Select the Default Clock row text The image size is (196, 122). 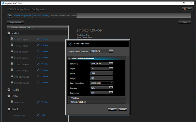pos(20,116)
